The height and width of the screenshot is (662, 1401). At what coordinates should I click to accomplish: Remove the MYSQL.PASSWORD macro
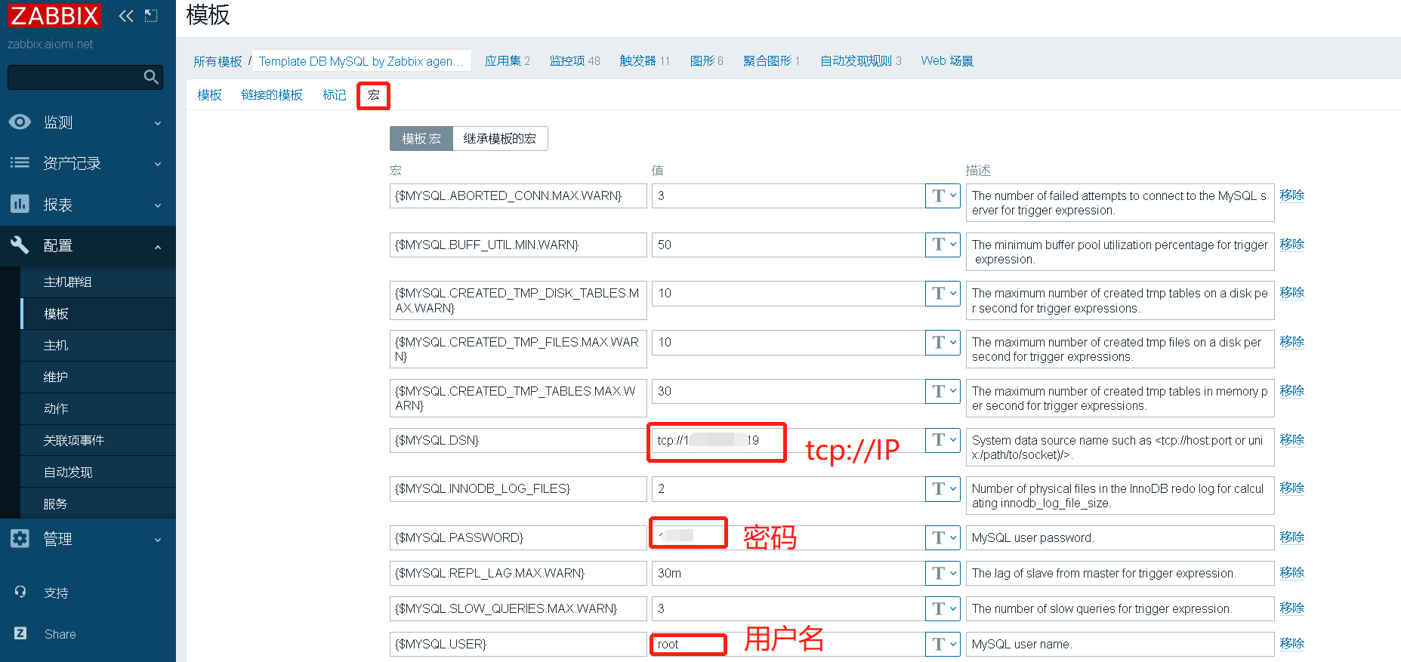pos(1292,537)
